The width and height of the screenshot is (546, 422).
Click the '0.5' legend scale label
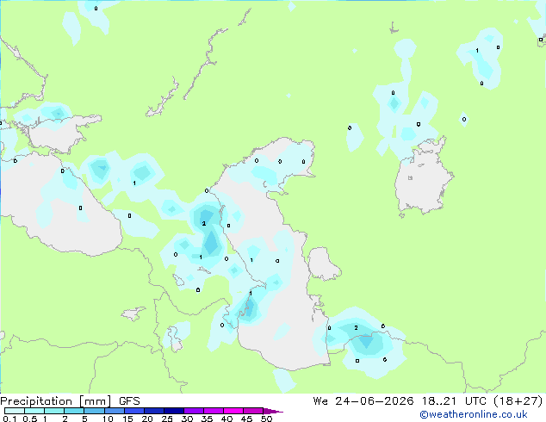click(x=30, y=419)
